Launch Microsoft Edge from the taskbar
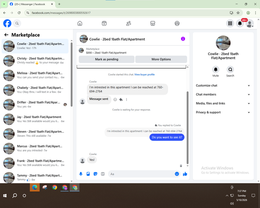The height and width of the screenshot is (208, 260). coord(35,187)
